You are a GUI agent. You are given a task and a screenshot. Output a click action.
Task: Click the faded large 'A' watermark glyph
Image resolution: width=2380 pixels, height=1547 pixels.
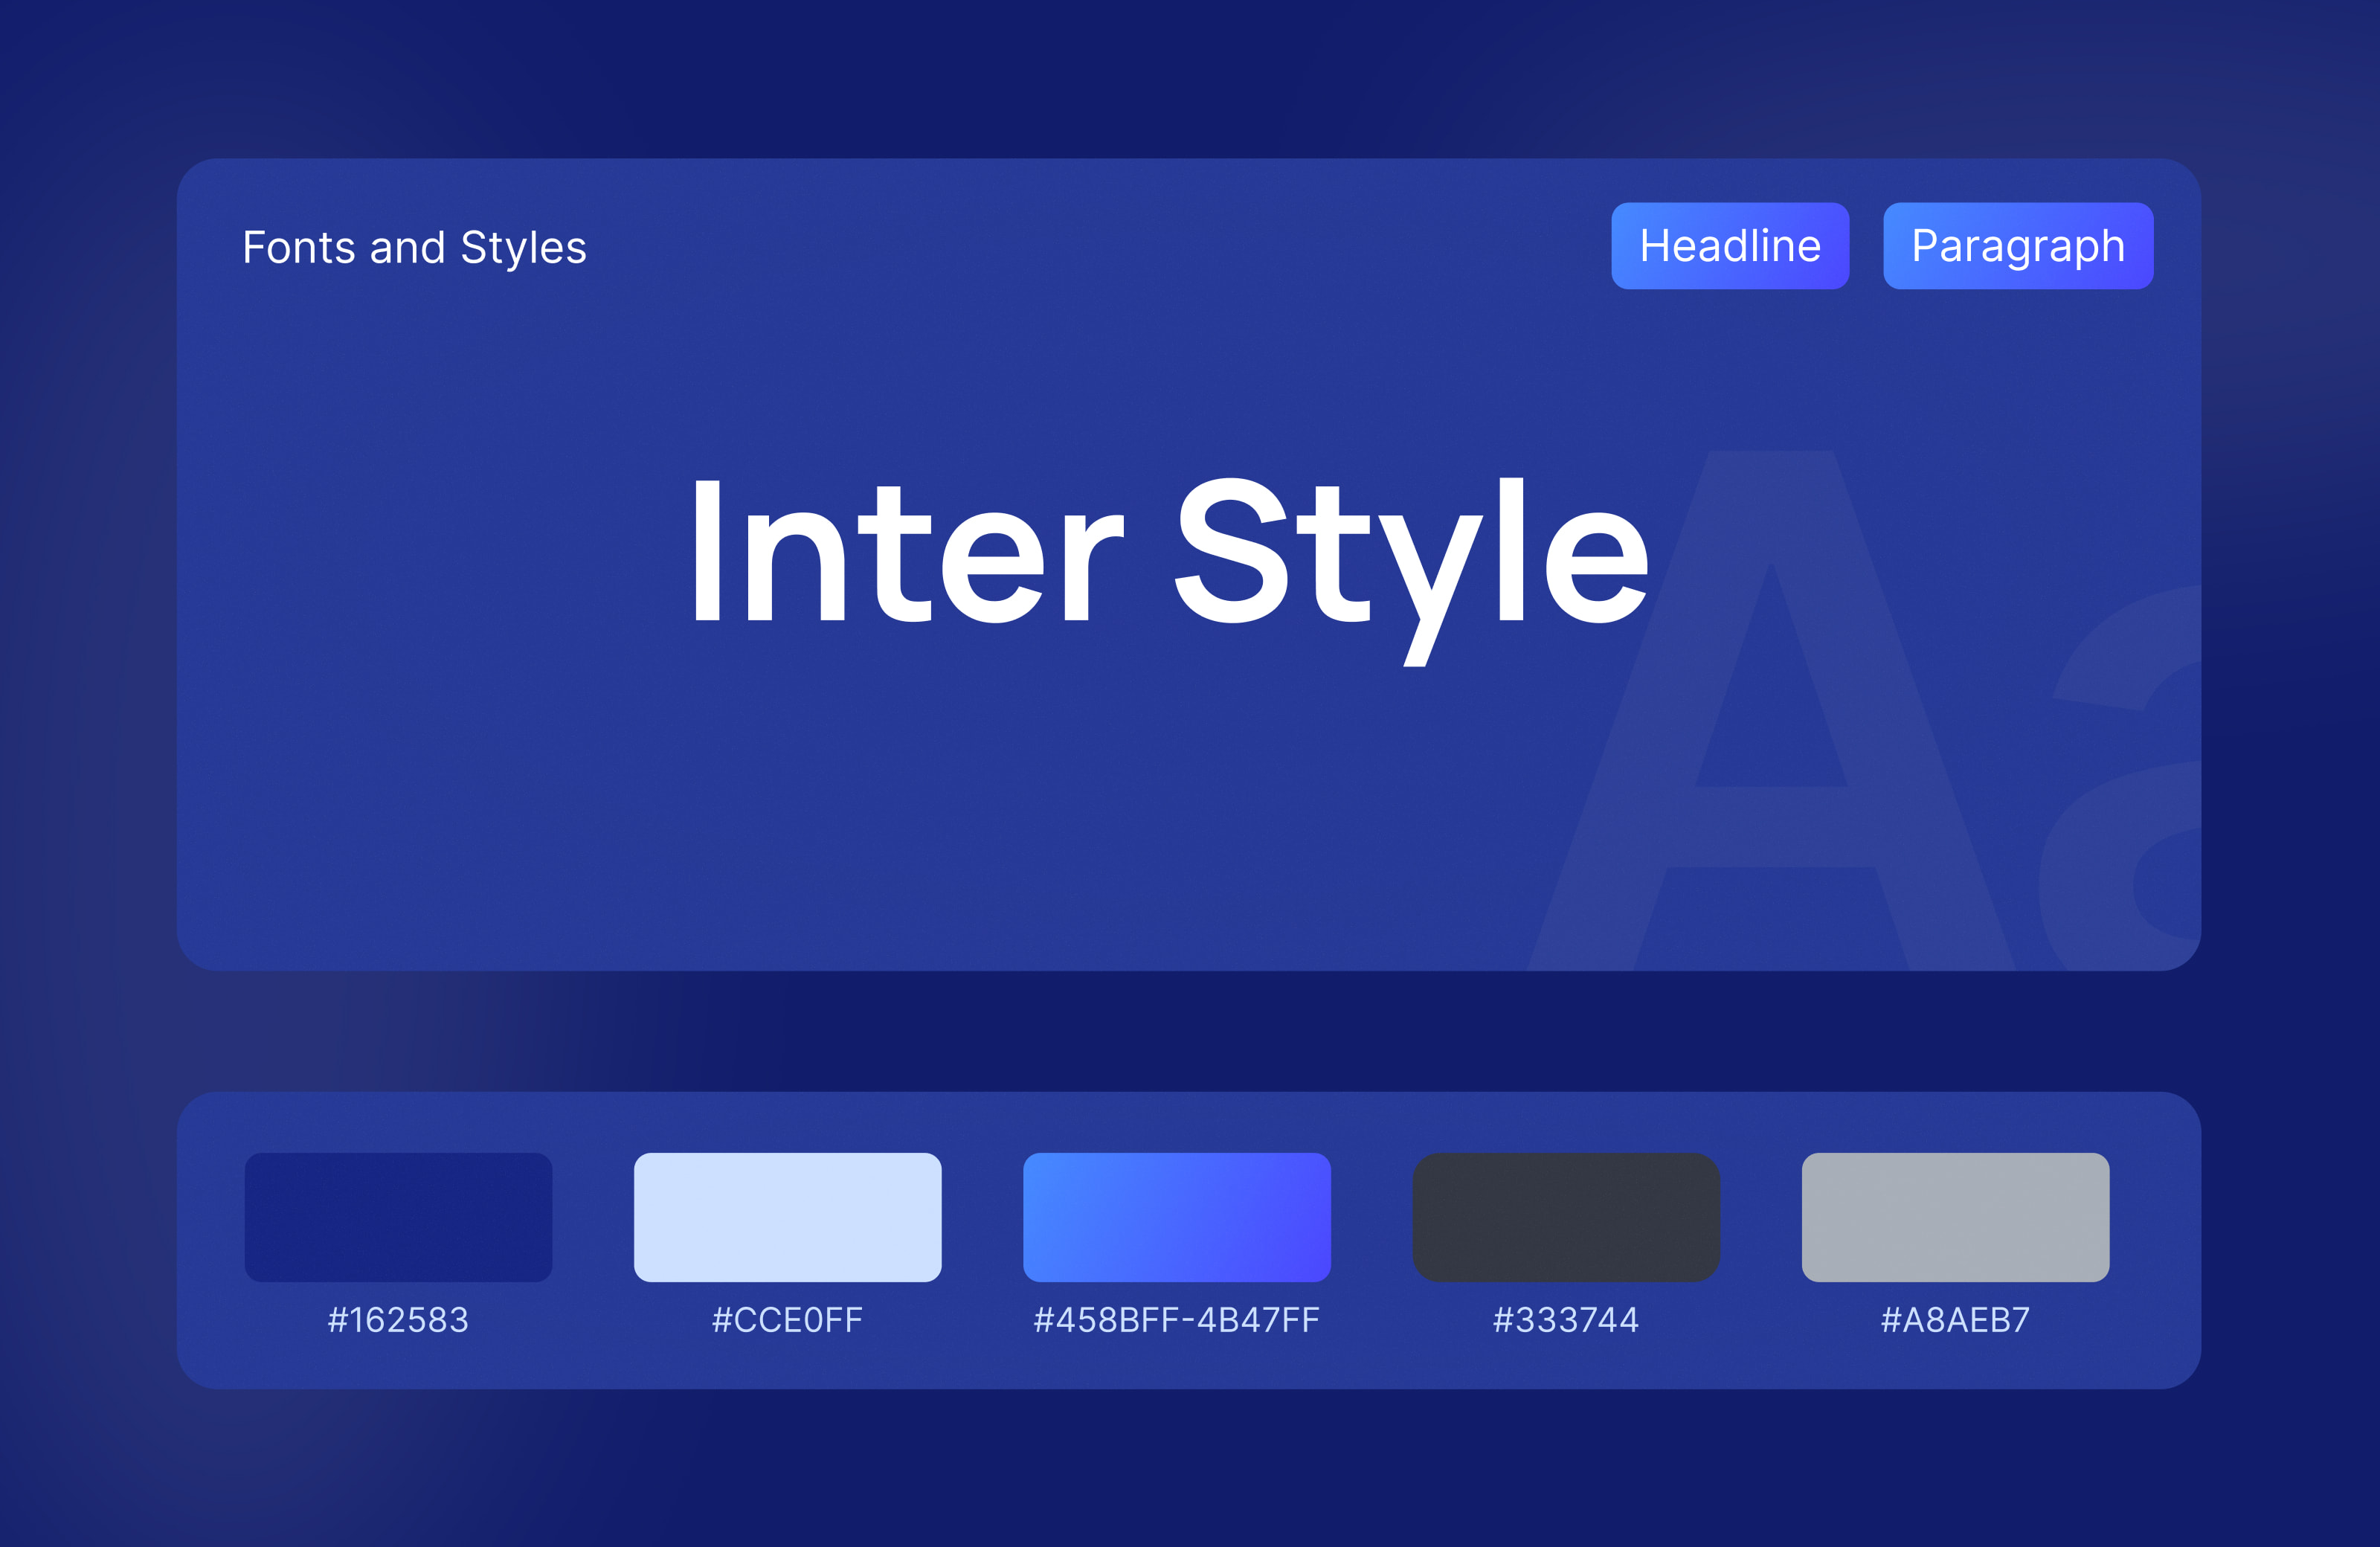(x=1772, y=710)
